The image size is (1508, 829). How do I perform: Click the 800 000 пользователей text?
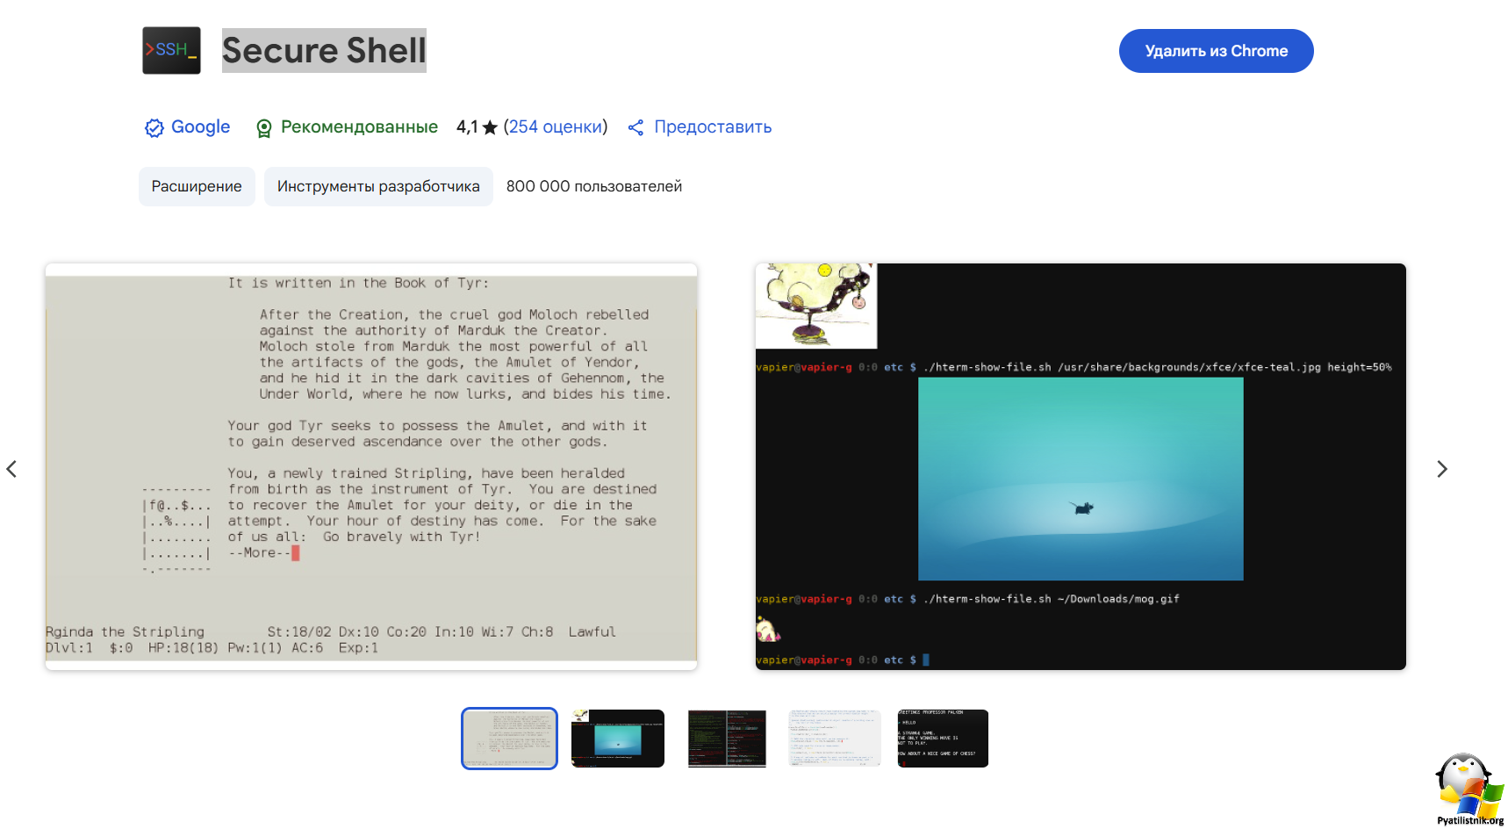(x=594, y=186)
